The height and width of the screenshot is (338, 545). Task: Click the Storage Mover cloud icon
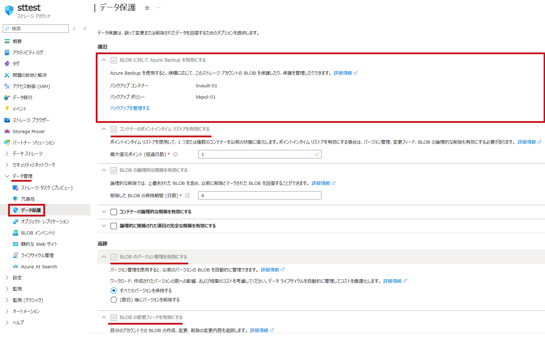[x=7, y=131]
